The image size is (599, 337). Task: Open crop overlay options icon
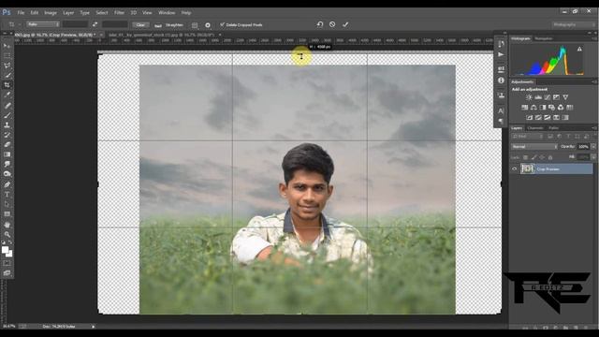pyautogui.click(x=195, y=25)
